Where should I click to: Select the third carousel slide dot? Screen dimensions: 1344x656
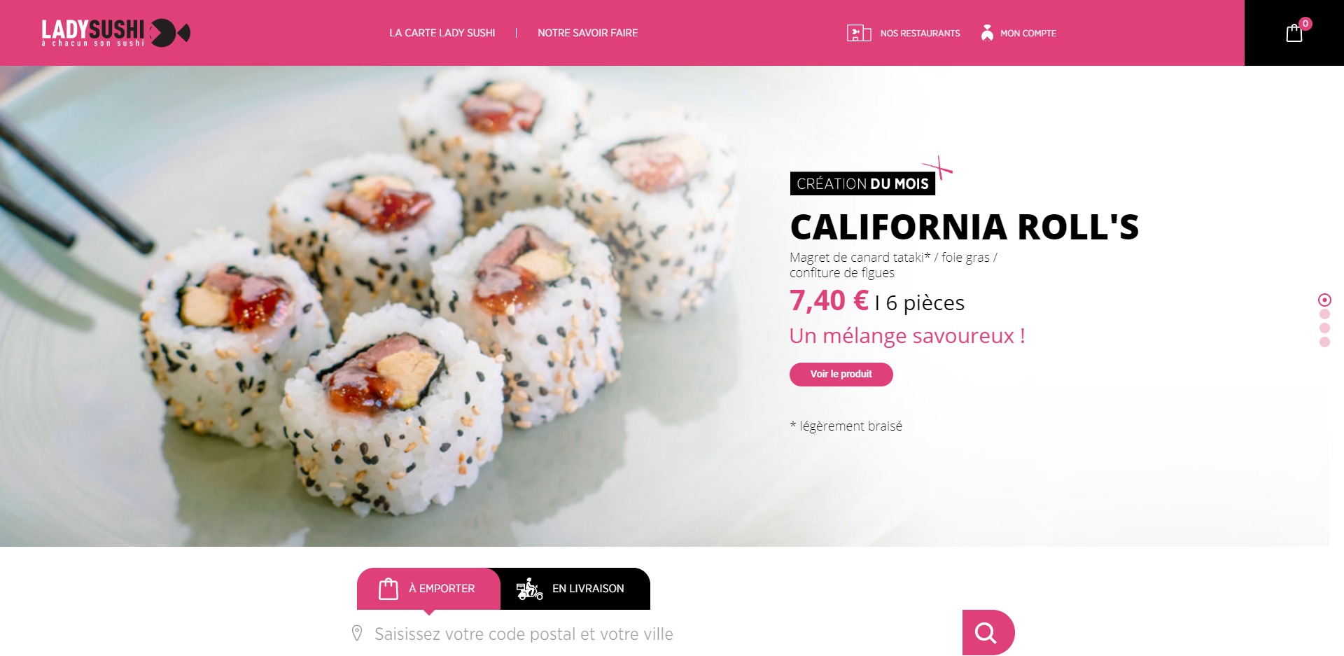(1324, 328)
